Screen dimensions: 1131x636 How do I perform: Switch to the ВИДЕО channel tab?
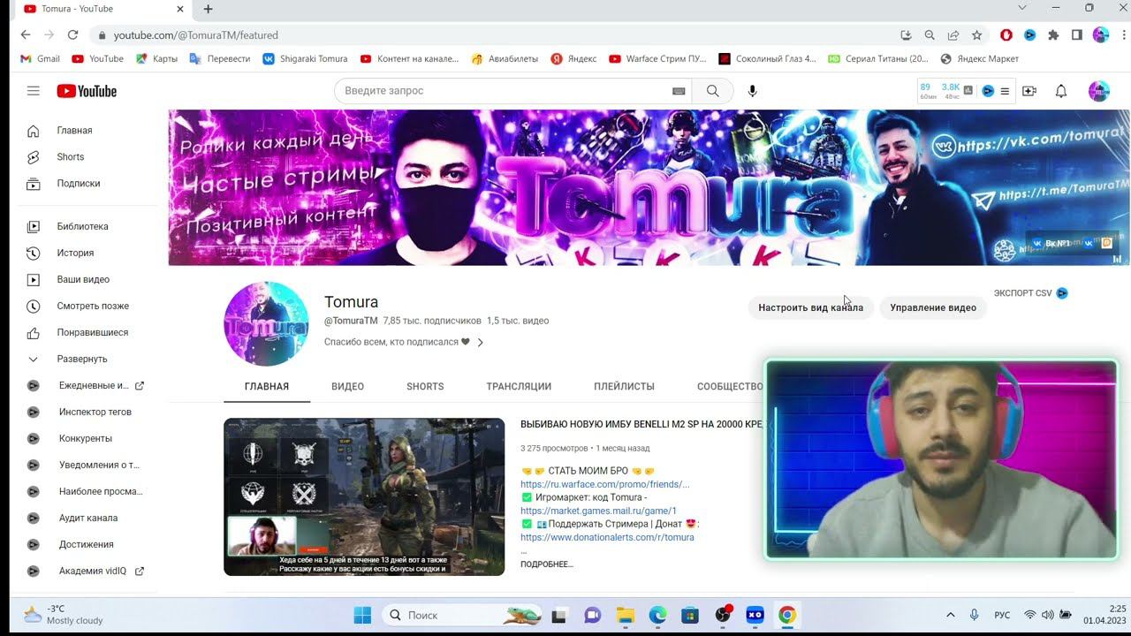(347, 386)
